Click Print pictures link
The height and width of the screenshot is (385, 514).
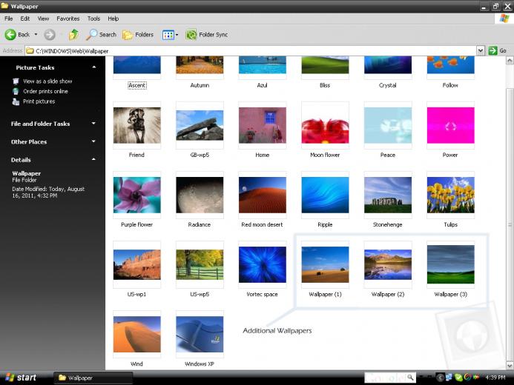click(39, 101)
